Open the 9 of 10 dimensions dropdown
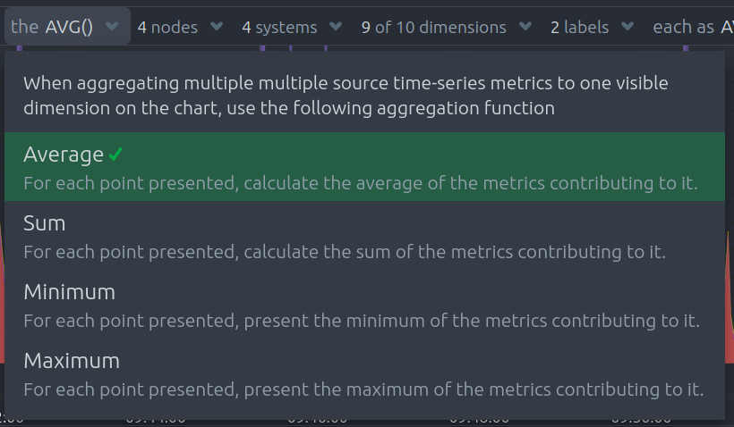The image size is (734, 427). click(447, 27)
